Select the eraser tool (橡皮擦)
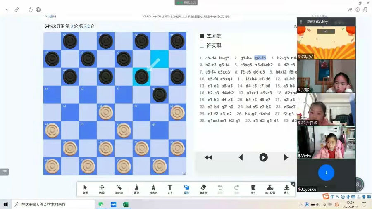 coord(203,189)
